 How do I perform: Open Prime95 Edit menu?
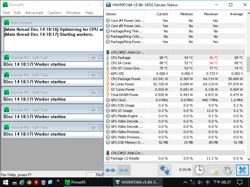coord(17,13)
